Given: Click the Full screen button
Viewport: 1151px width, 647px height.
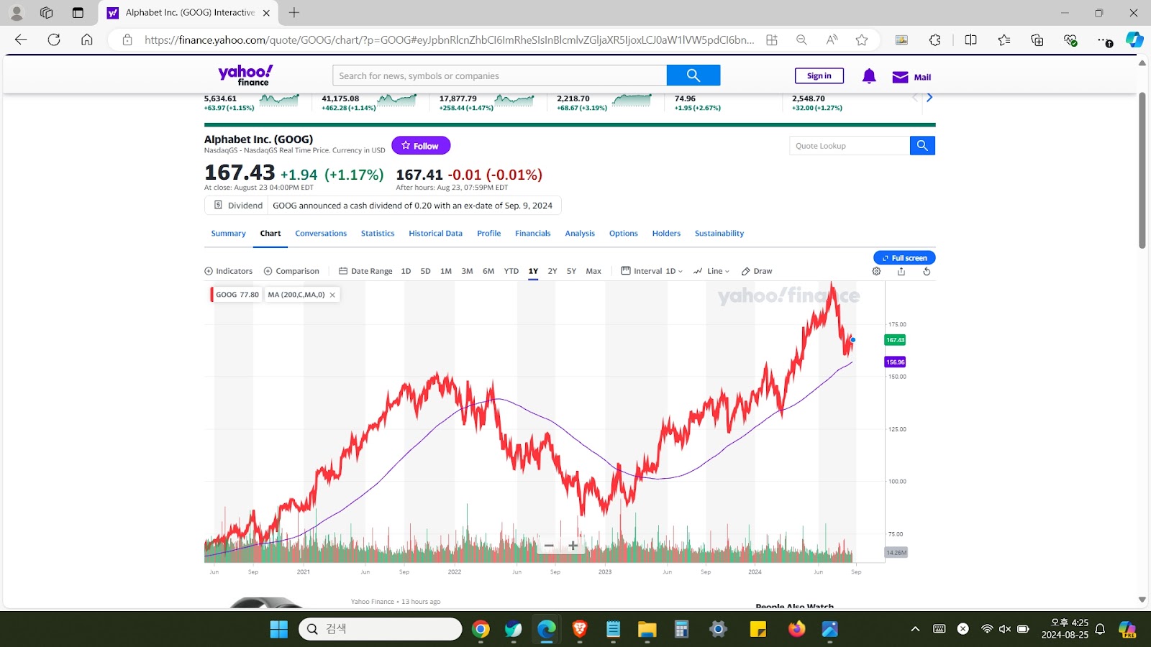Looking at the screenshot, I should tap(904, 258).
